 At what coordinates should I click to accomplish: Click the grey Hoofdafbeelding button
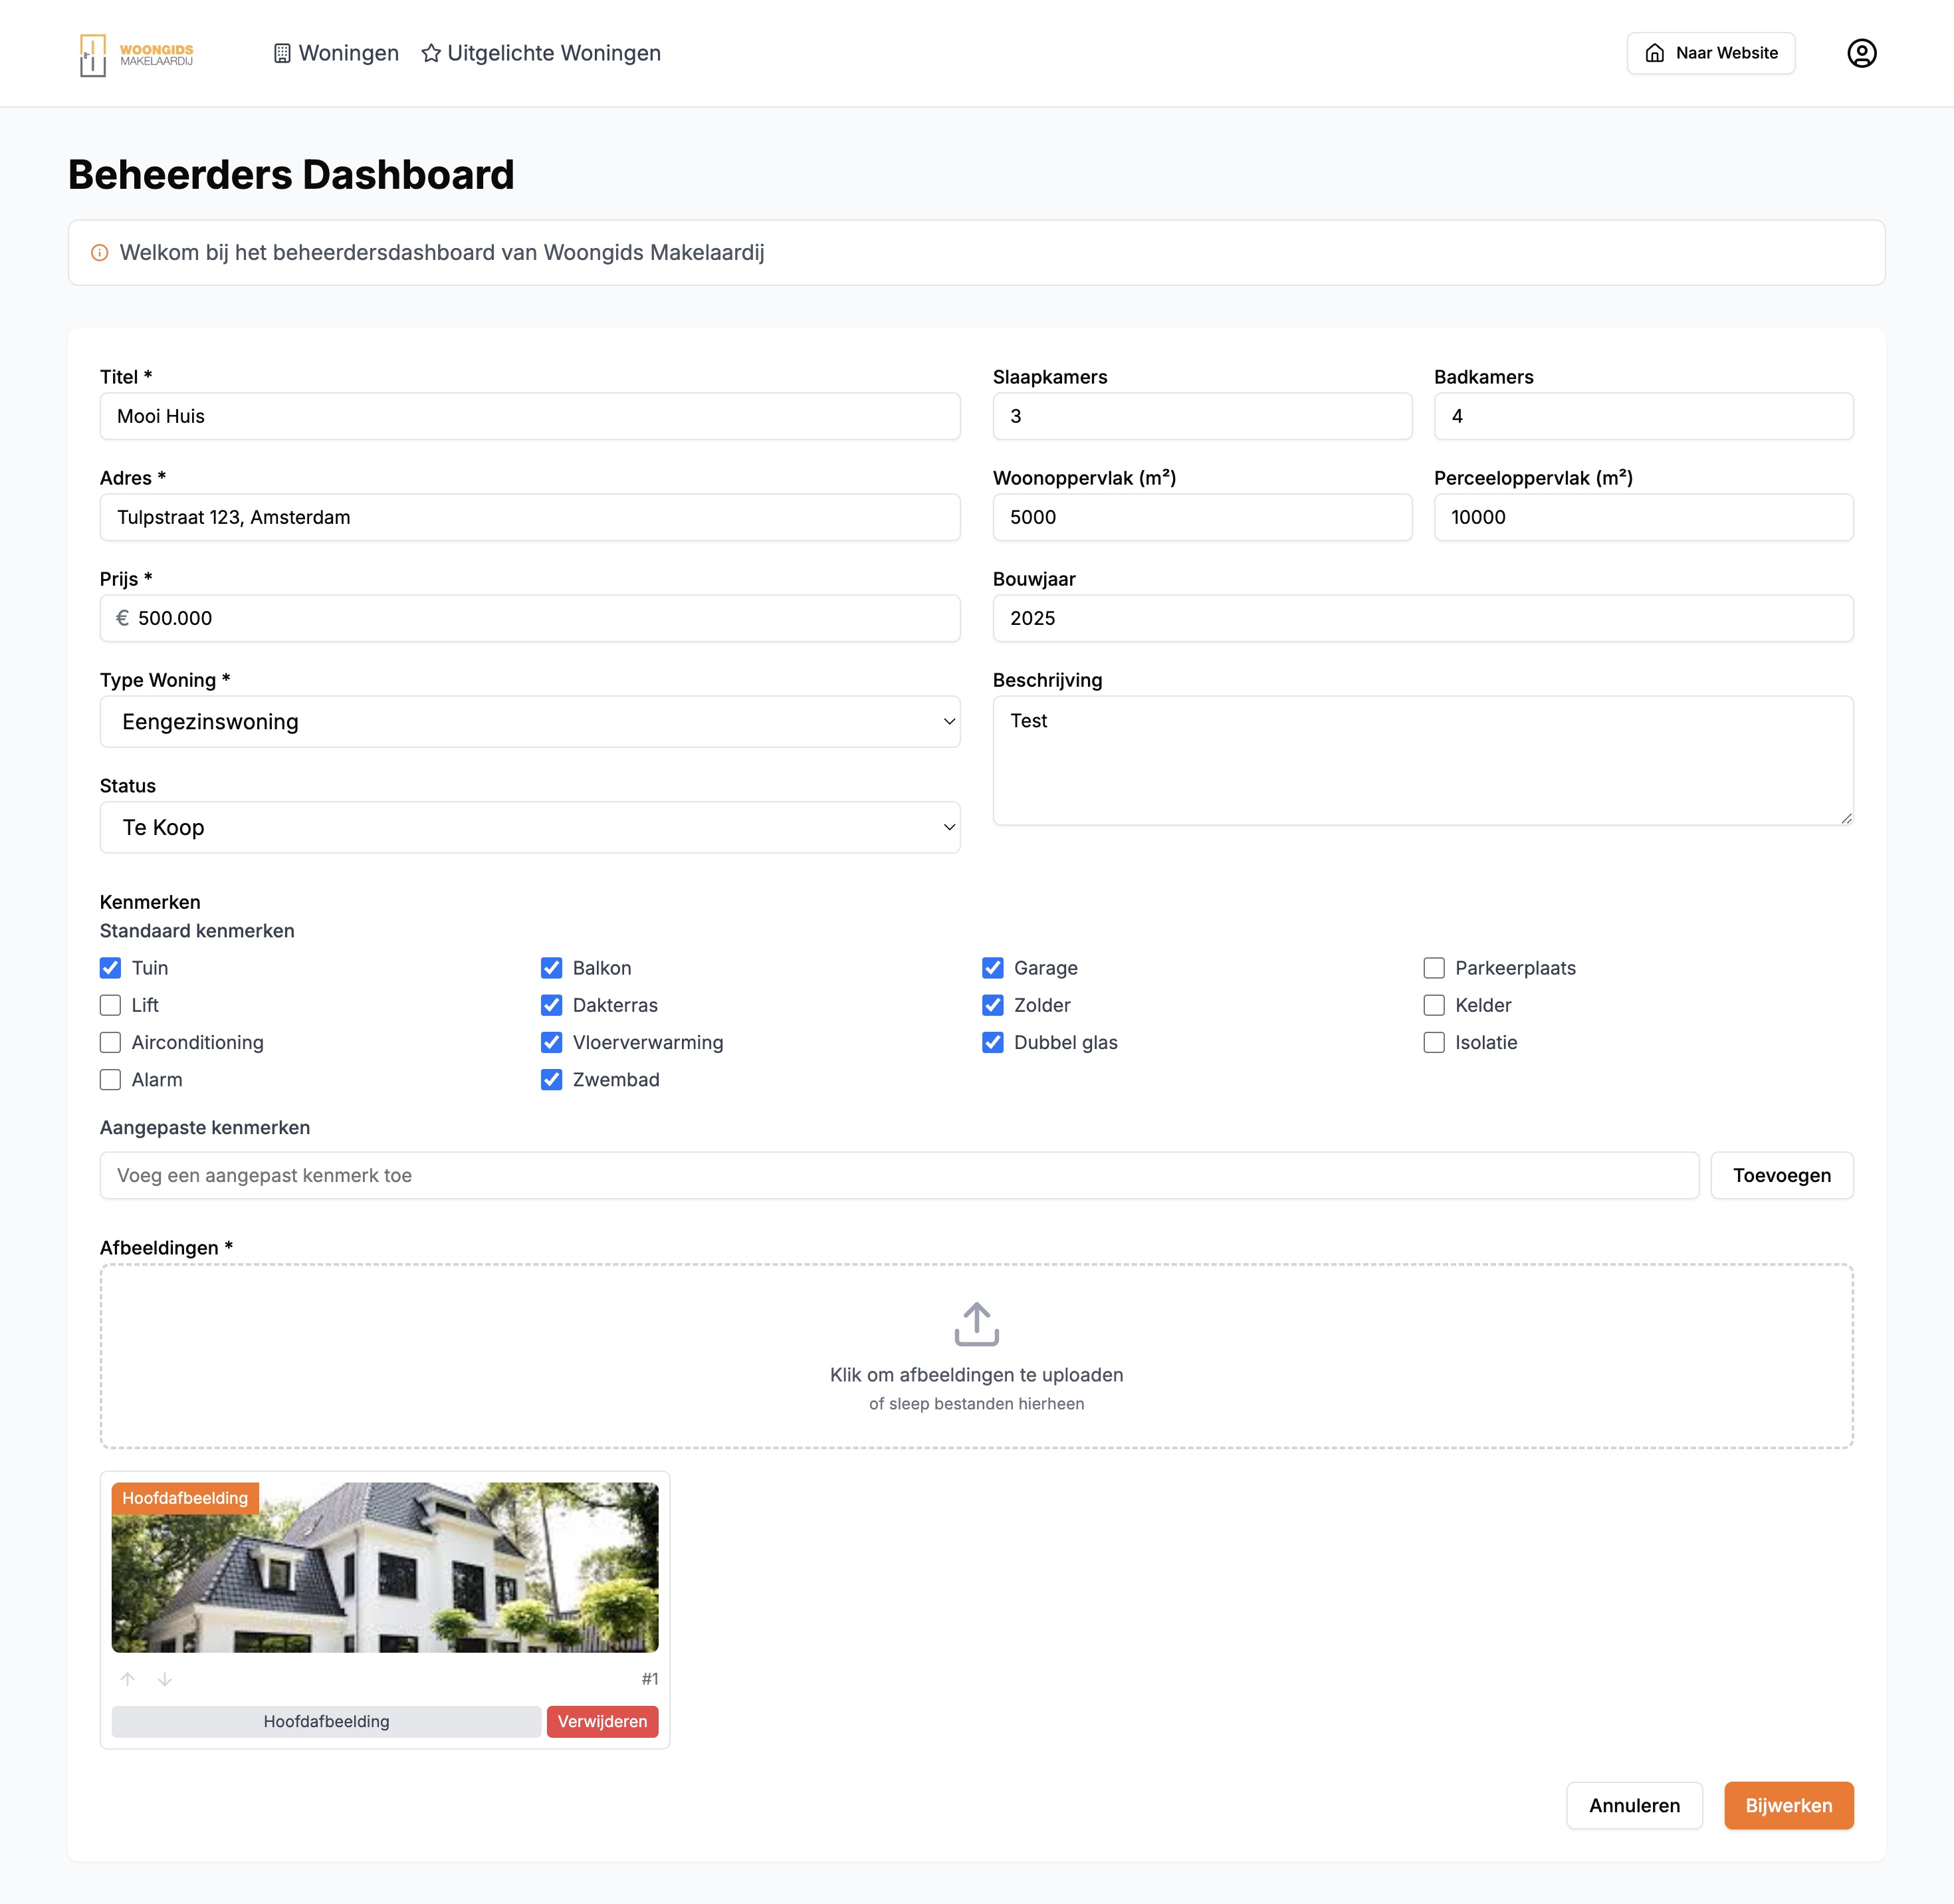[326, 1721]
